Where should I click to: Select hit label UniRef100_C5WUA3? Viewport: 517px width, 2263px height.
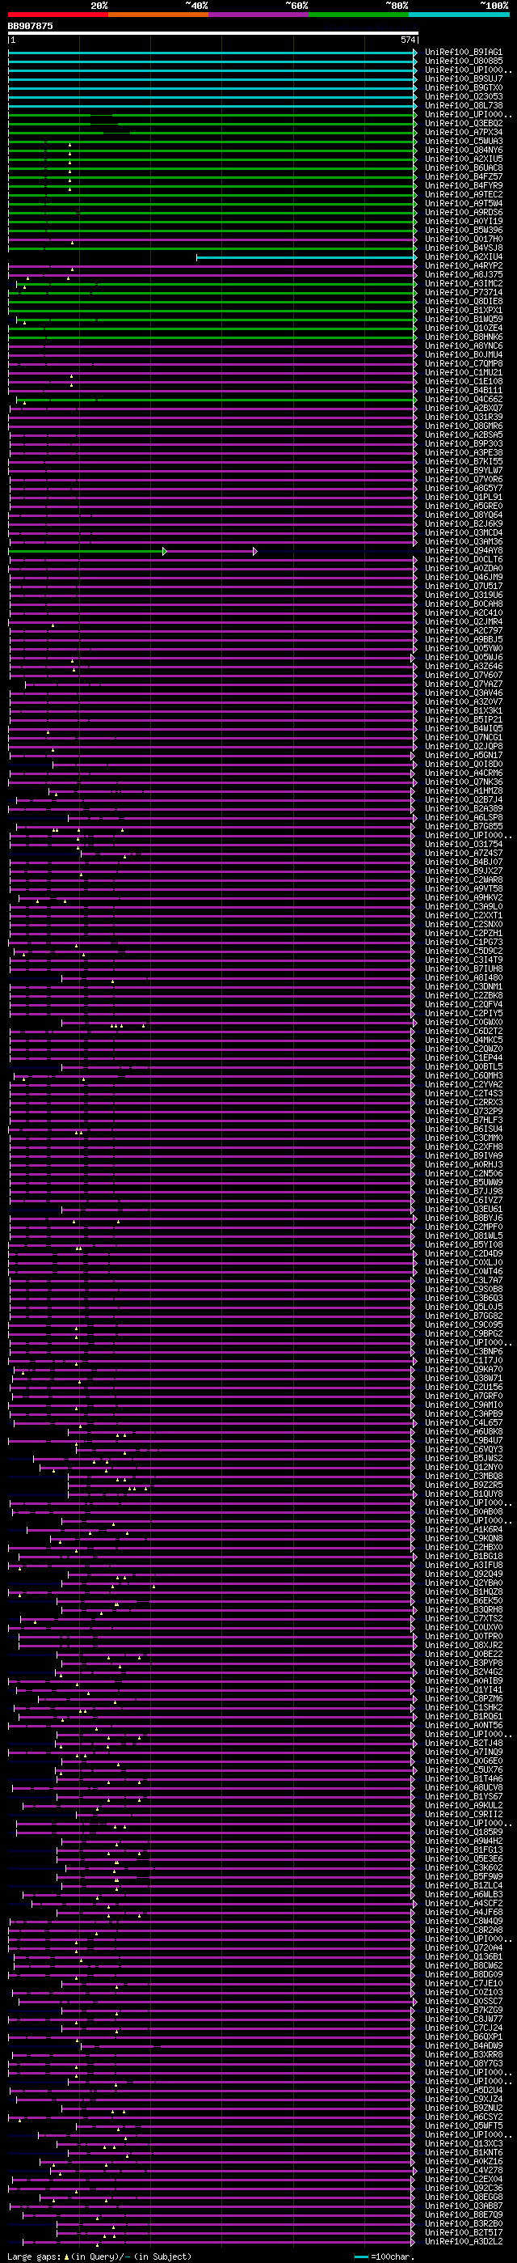click(x=464, y=141)
